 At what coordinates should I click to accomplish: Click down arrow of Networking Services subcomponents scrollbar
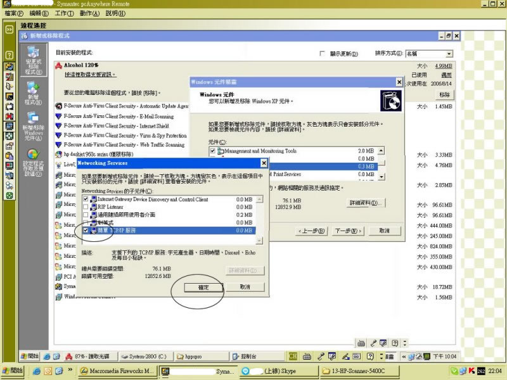coord(259,241)
